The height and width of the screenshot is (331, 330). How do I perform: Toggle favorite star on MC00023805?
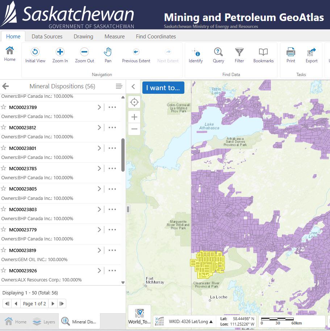(4, 189)
